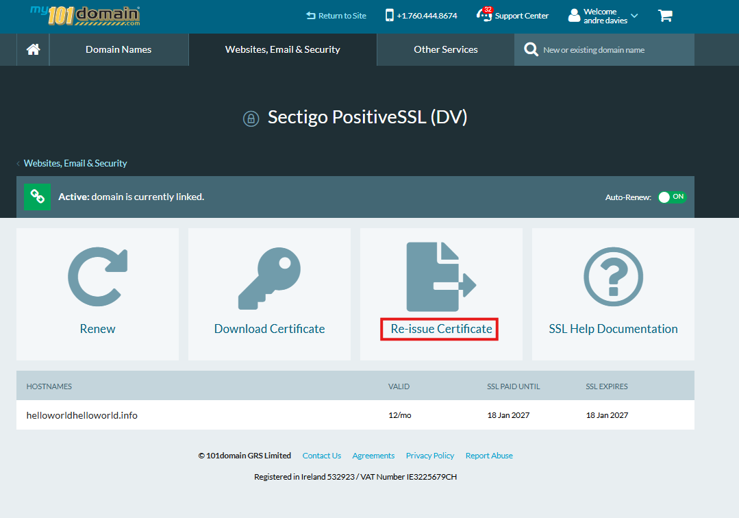Screen dimensions: 739x518
Task: Click the green linked chain status icon
Action: click(x=38, y=197)
